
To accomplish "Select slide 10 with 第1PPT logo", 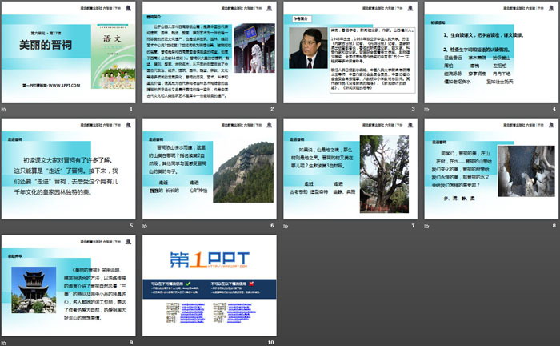I will click(210, 286).
